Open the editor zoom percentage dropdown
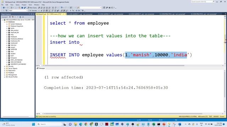227x127 pixels. point(42,66)
